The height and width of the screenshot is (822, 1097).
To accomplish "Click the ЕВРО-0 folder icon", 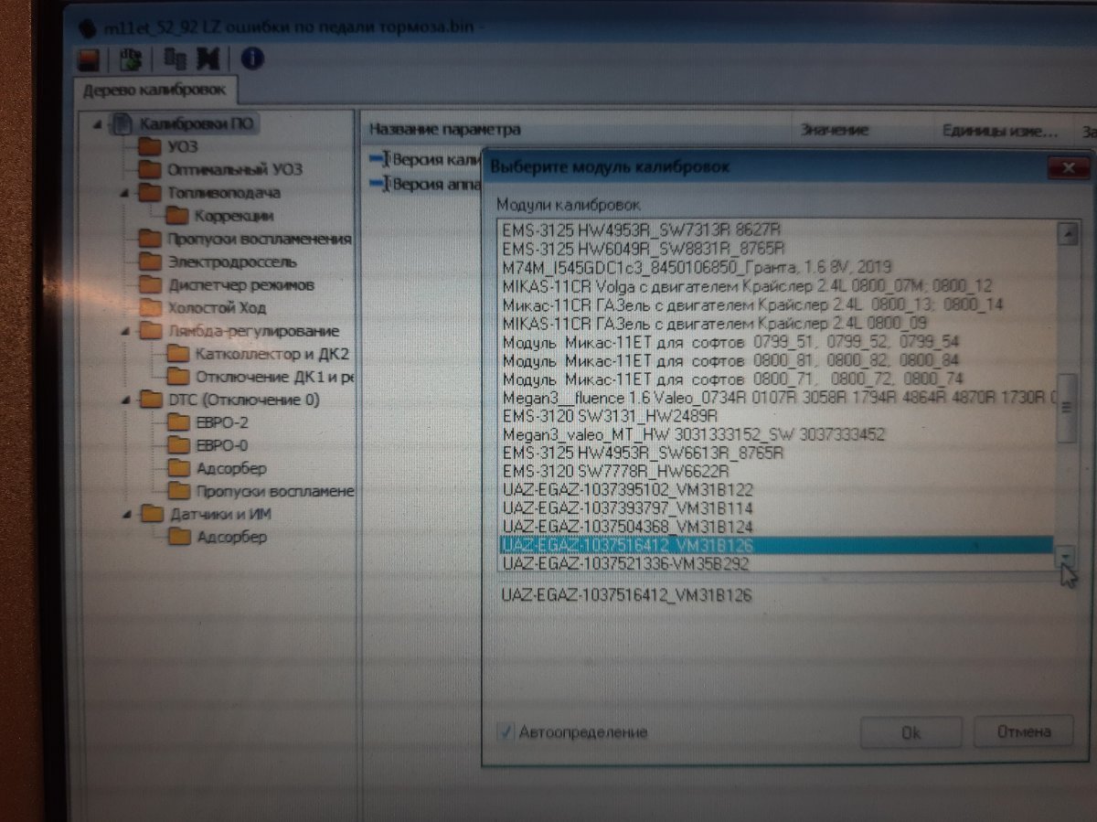I will (x=179, y=445).
